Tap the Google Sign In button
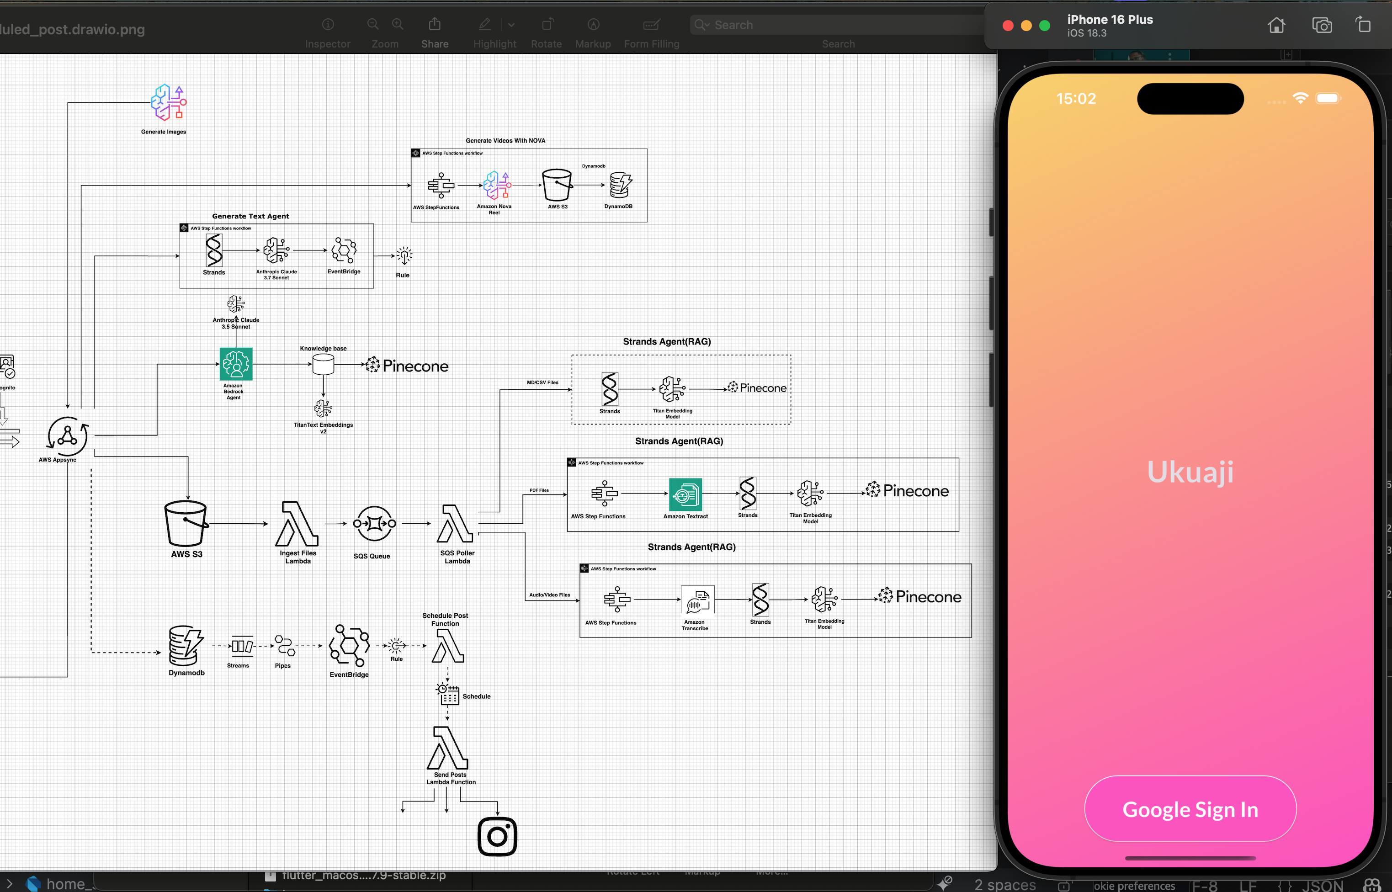Image resolution: width=1392 pixels, height=892 pixels. pos(1190,808)
